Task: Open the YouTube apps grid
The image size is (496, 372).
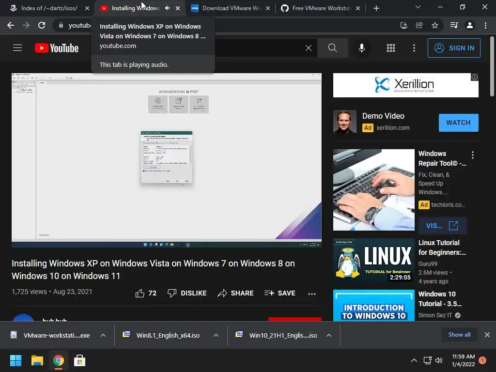Action: click(391, 48)
